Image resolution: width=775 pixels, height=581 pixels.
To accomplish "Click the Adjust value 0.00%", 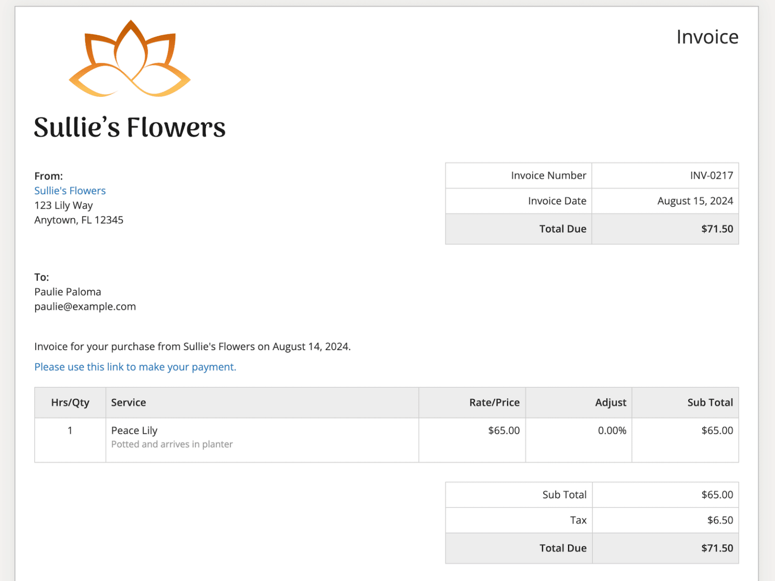I will coord(612,430).
